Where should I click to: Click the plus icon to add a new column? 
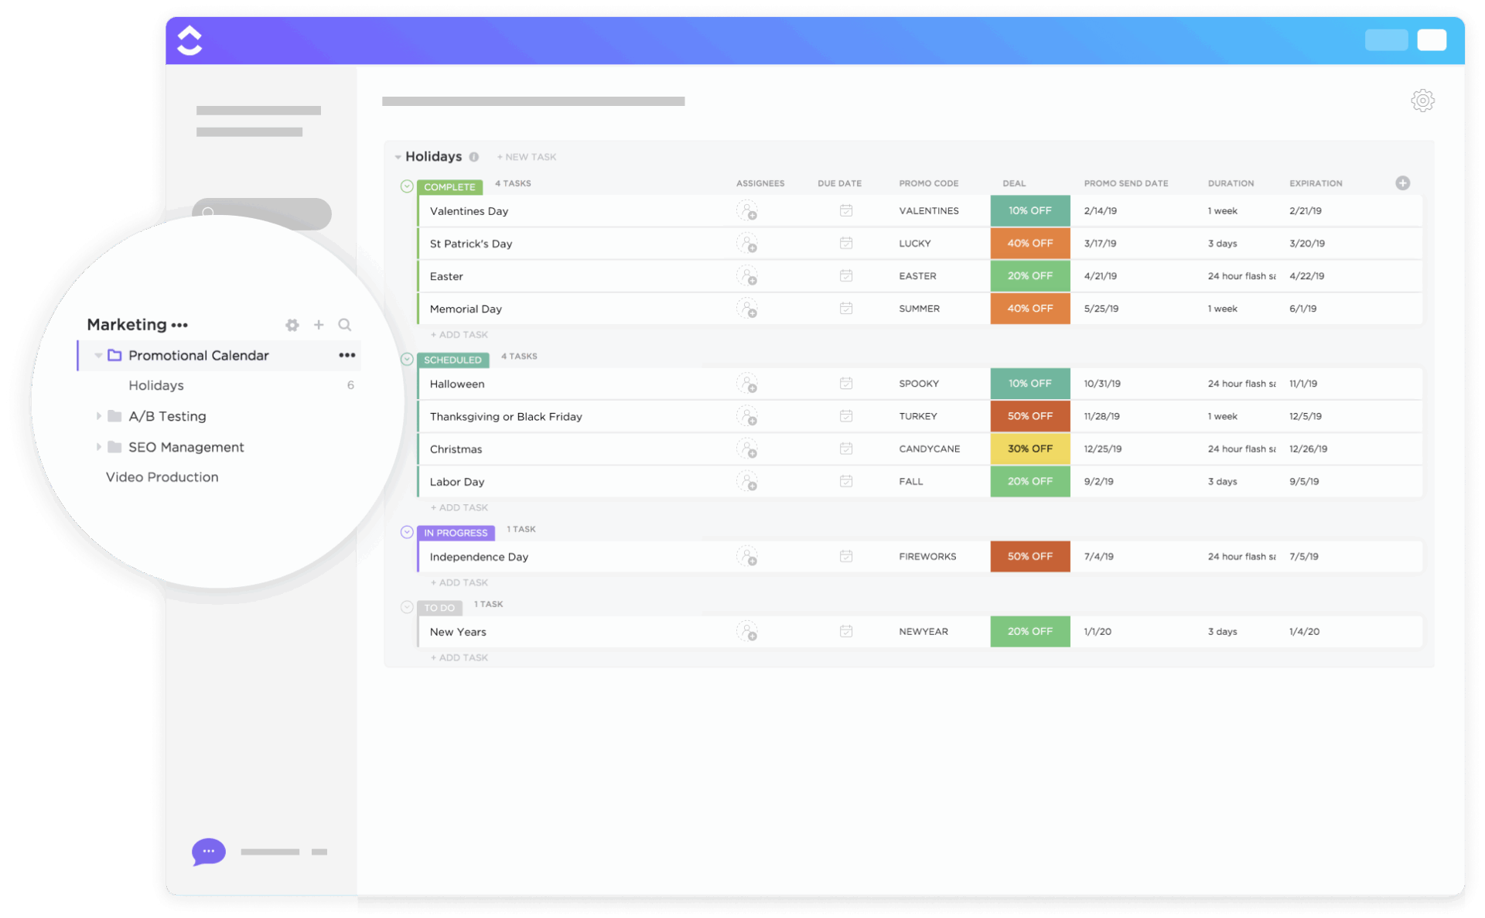pyautogui.click(x=1403, y=183)
